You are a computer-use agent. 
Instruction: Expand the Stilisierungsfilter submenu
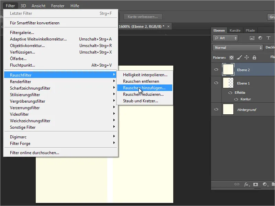60,95
